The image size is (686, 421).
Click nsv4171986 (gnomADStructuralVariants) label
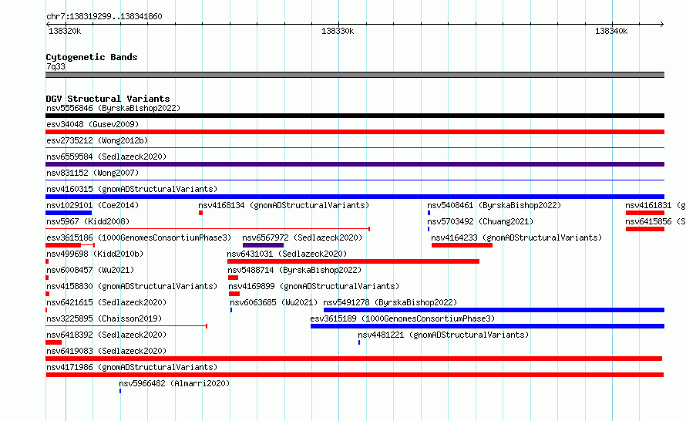click(132, 367)
